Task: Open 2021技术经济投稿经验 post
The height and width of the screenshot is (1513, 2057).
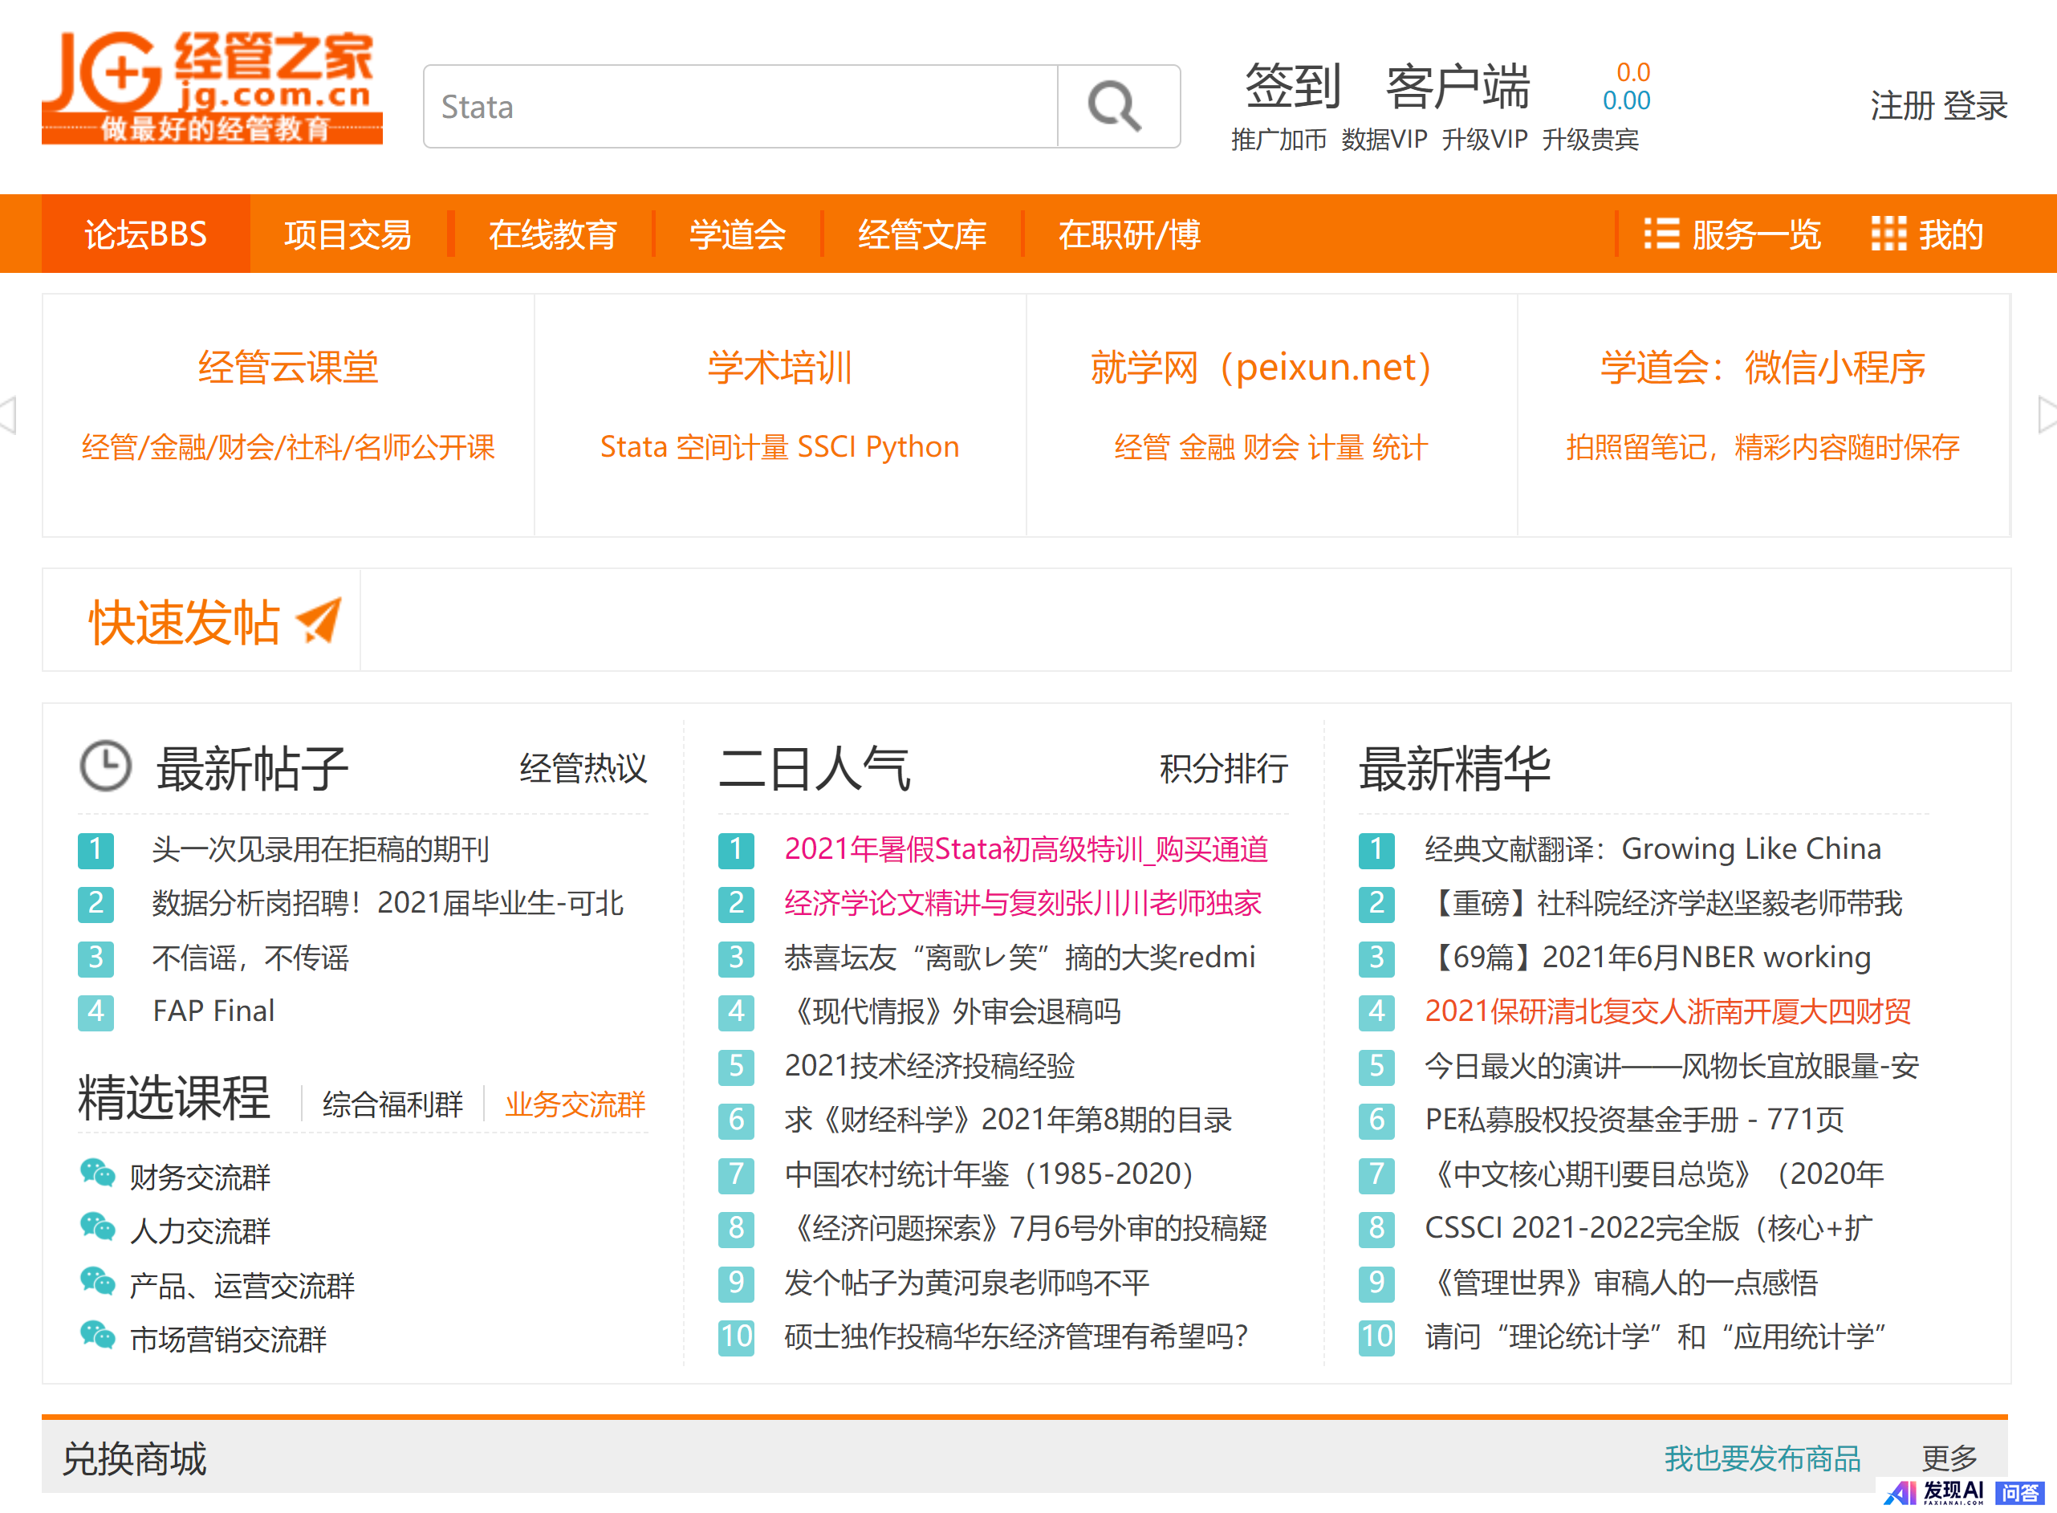Action: coord(929,1065)
